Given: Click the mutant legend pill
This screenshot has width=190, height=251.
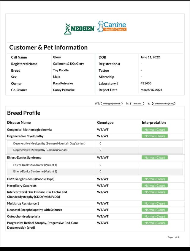Looking at the screenshot, I should [x=137, y=103].
